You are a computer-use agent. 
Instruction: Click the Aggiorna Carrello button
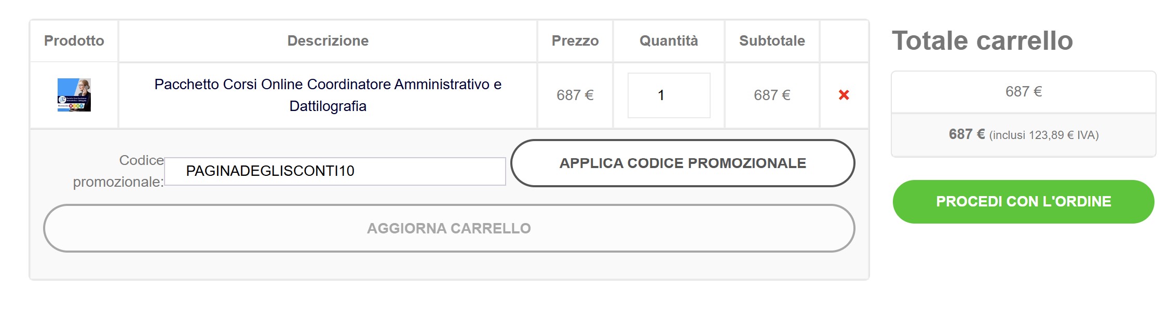449,228
